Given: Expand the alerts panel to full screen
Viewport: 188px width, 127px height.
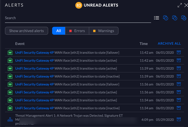Looking at the screenshot, I should 180,5.
